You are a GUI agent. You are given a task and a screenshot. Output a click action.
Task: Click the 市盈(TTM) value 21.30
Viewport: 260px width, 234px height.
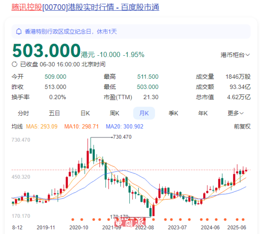pyautogui.click(x=151, y=97)
